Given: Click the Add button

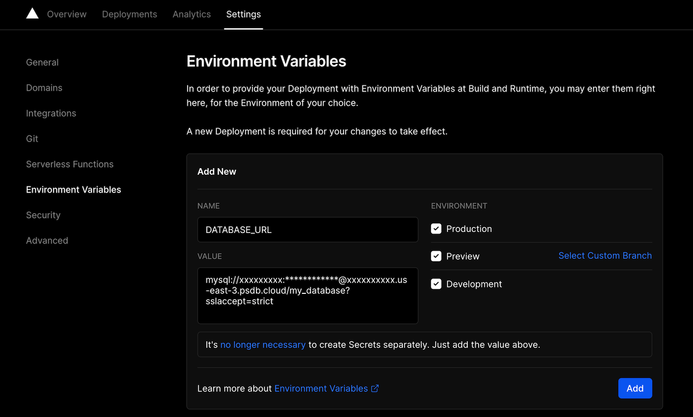Looking at the screenshot, I should [x=635, y=388].
